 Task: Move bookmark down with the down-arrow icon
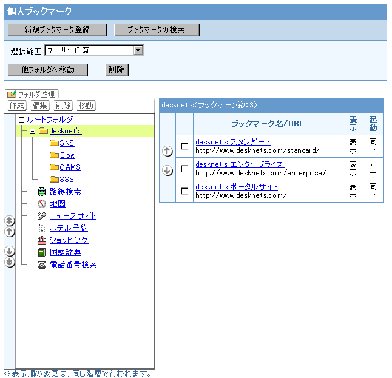167,170
